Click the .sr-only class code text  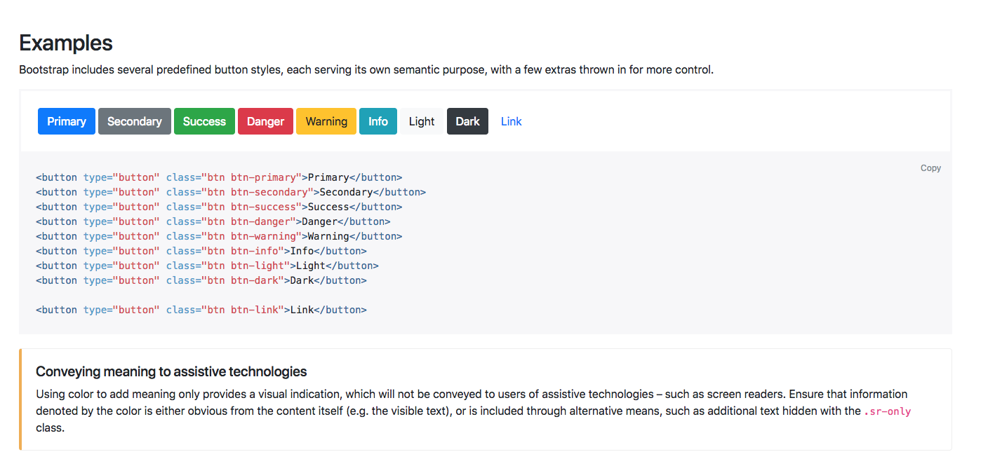click(887, 411)
